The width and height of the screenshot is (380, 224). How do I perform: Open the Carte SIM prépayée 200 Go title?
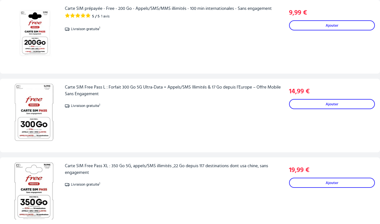pos(168,8)
